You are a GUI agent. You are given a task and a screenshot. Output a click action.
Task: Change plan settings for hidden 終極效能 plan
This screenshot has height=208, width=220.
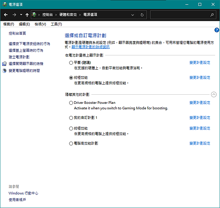200,128
